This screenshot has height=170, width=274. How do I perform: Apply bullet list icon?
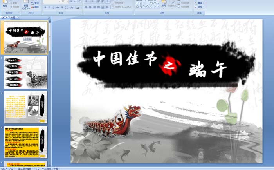point(87,2)
